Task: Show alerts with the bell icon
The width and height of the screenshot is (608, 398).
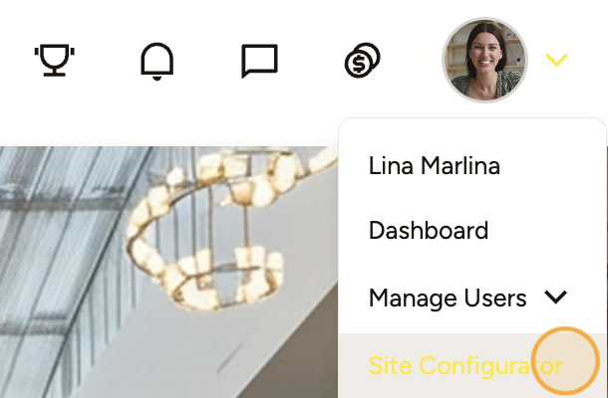Action: (x=156, y=61)
